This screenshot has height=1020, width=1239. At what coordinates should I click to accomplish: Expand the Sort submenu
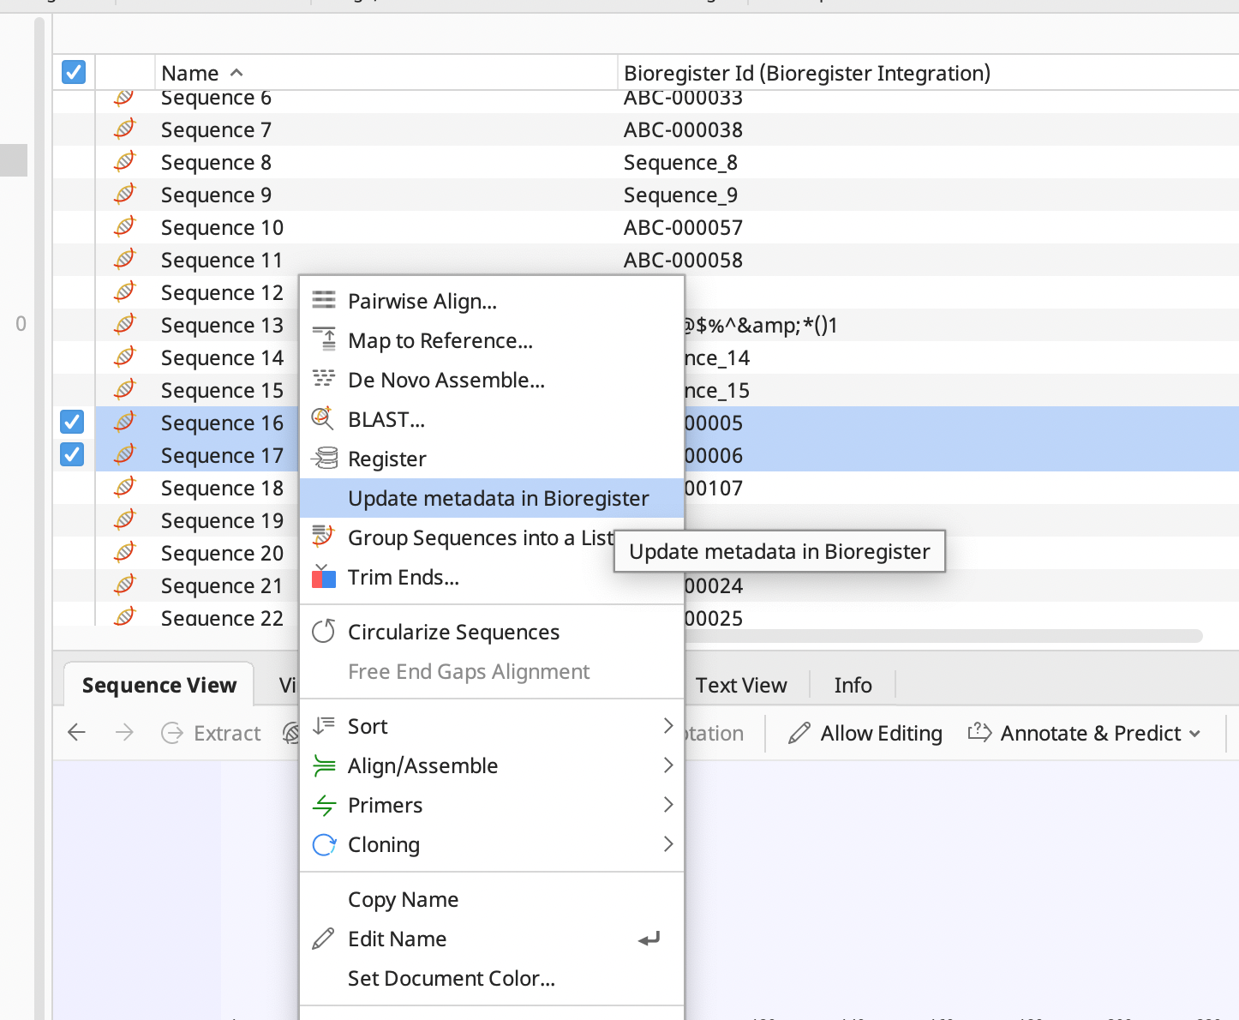pyautogui.click(x=368, y=726)
